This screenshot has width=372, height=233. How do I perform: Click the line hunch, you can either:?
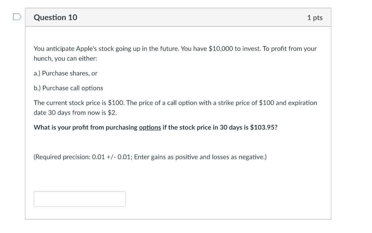tap(65, 58)
